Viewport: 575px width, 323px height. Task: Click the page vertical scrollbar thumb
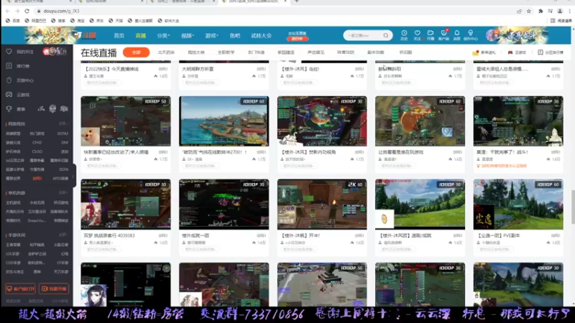572,206
